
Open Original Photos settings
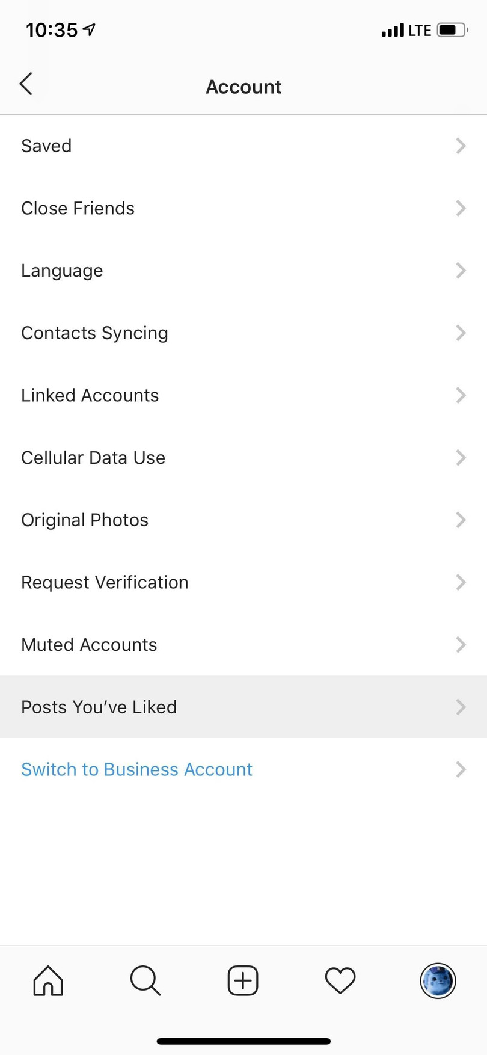(x=85, y=520)
